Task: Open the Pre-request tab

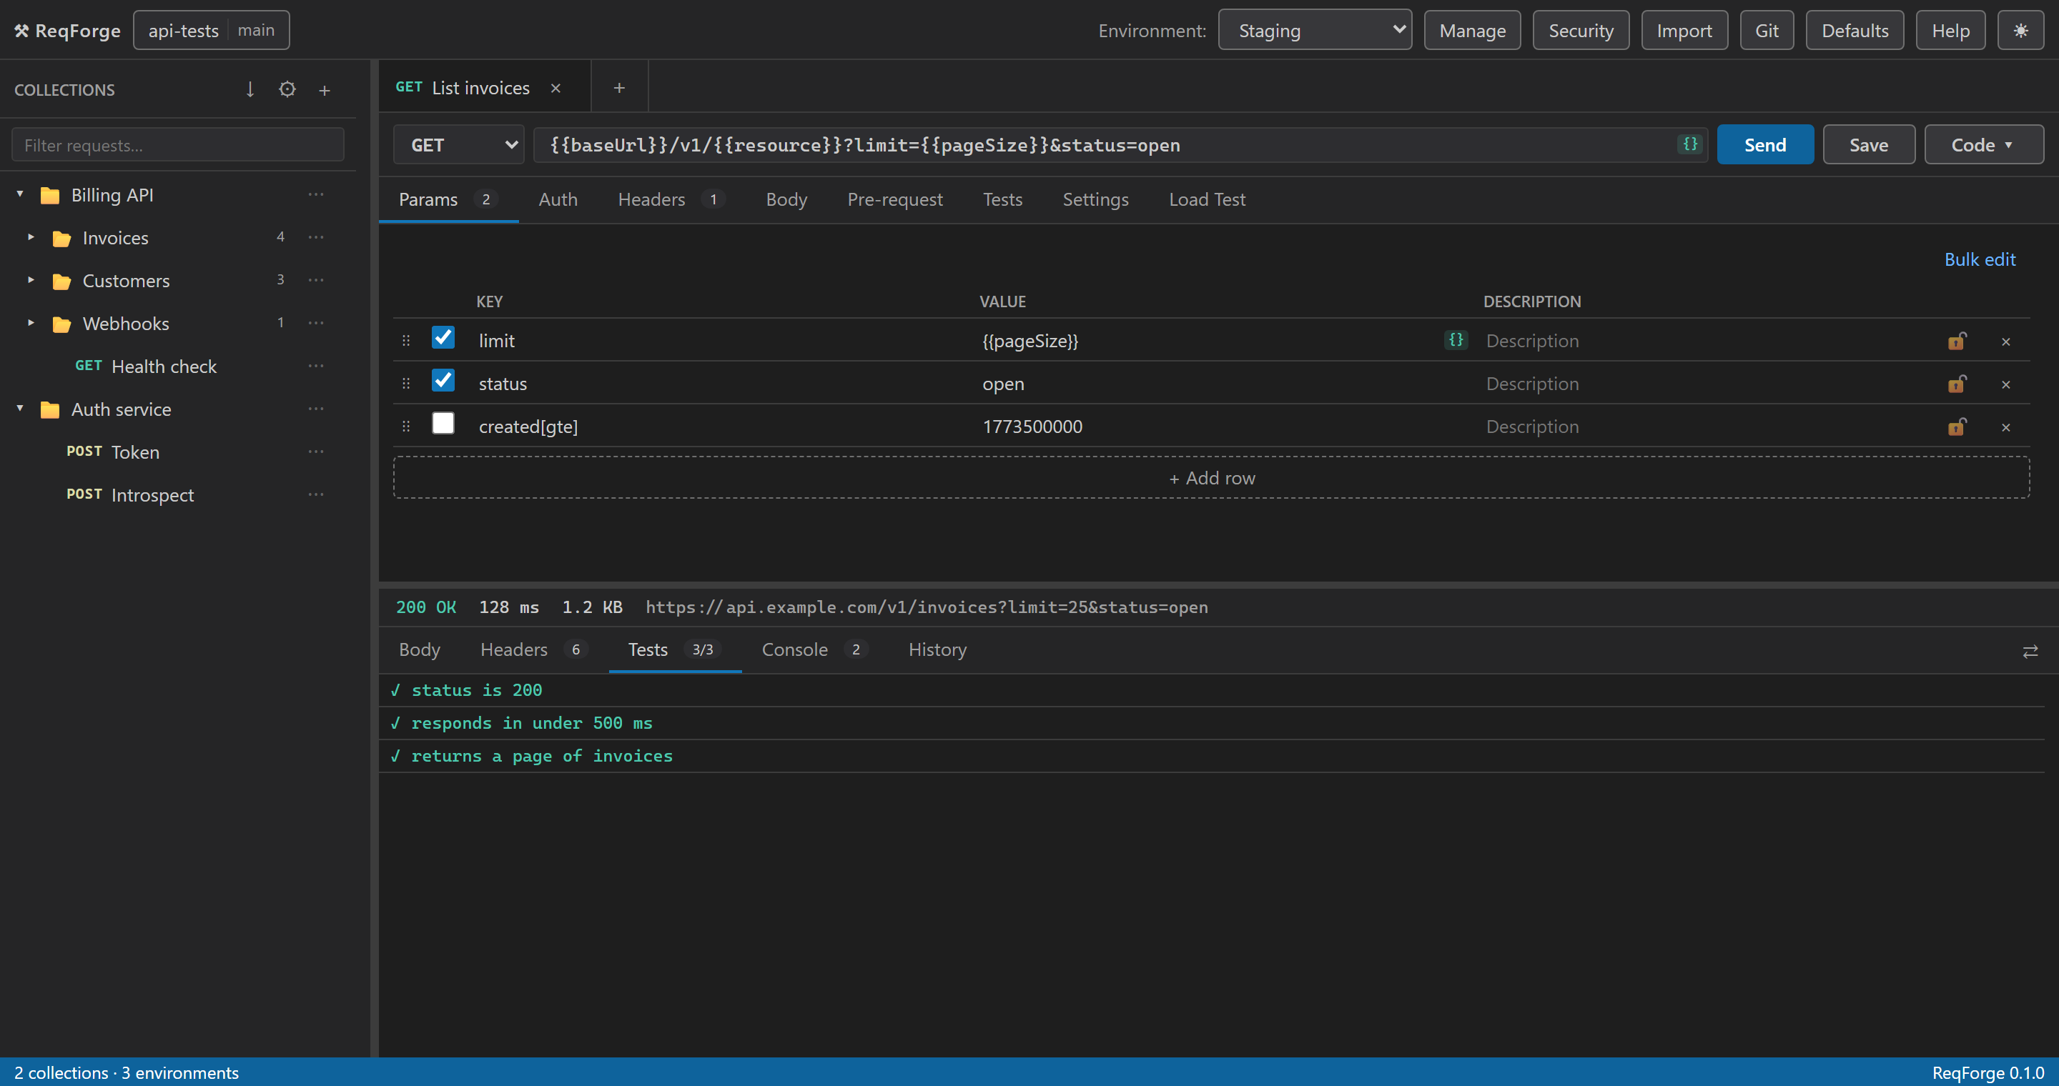Action: click(x=894, y=199)
